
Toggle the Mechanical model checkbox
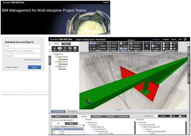[x=60, y=64]
